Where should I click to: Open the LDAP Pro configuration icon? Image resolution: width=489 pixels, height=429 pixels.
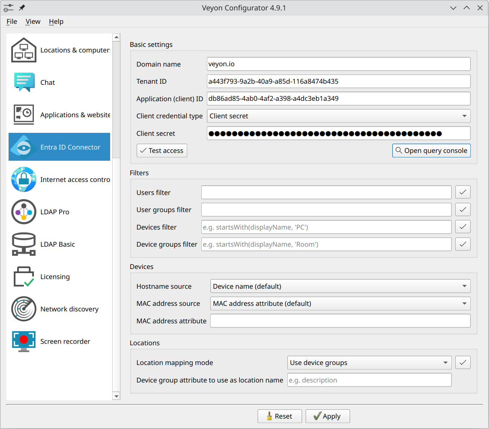[x=24, y=212]
